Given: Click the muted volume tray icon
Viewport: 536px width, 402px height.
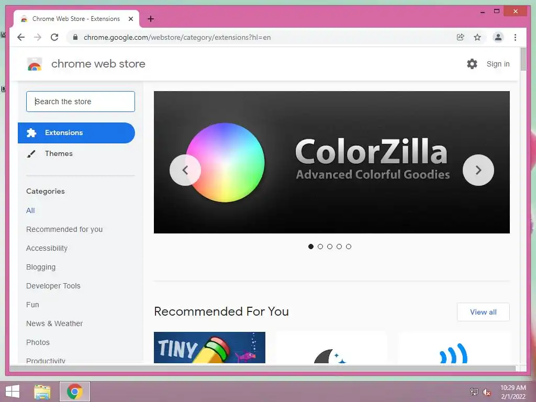Looking at the screenshot, I should click(x=487, y=392).
